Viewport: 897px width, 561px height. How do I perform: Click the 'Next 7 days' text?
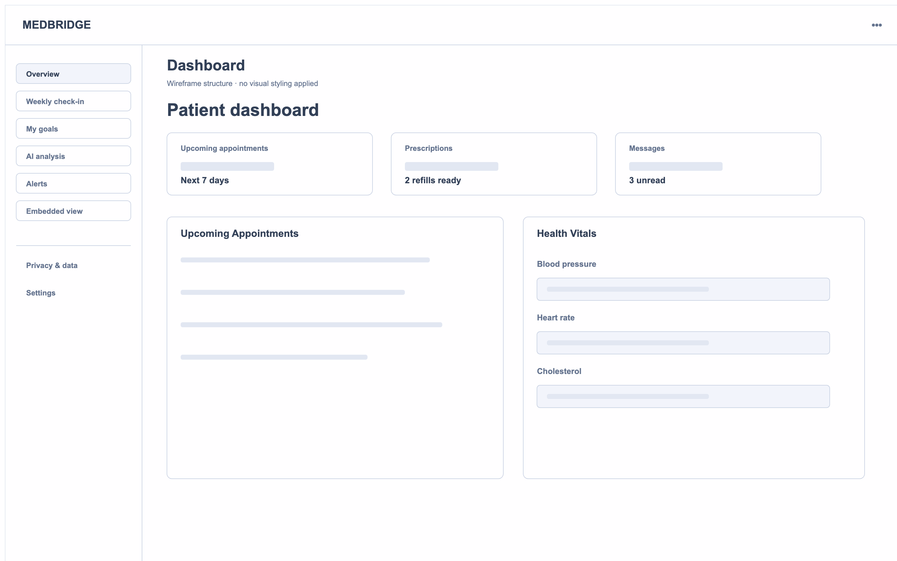coord(205,180)
